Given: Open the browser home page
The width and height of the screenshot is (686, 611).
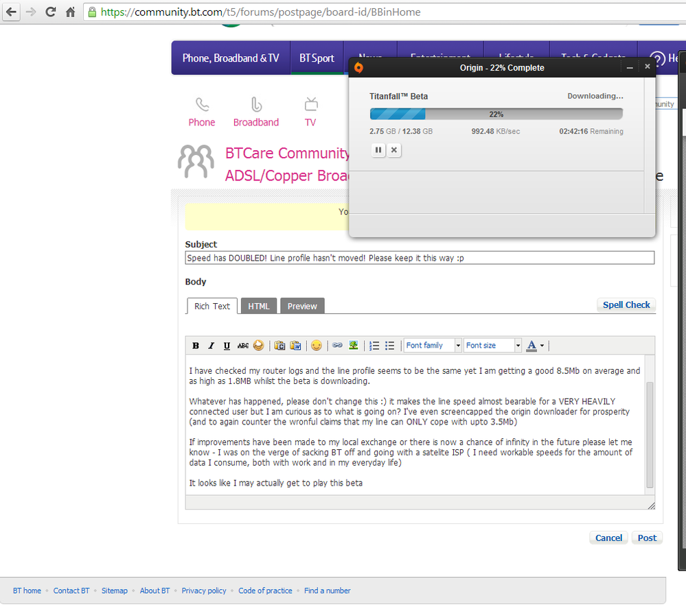Looking at the screenshot, I should click(71, 12).
